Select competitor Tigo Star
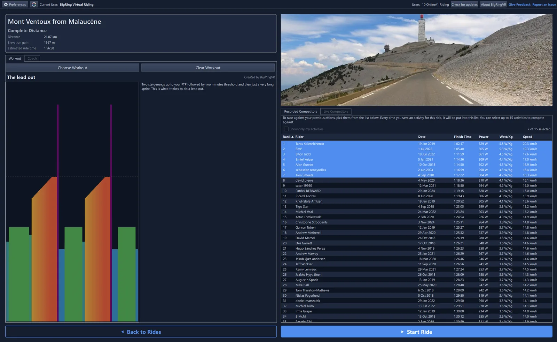Screen dimensions: 557x342 tap(416, 206)
